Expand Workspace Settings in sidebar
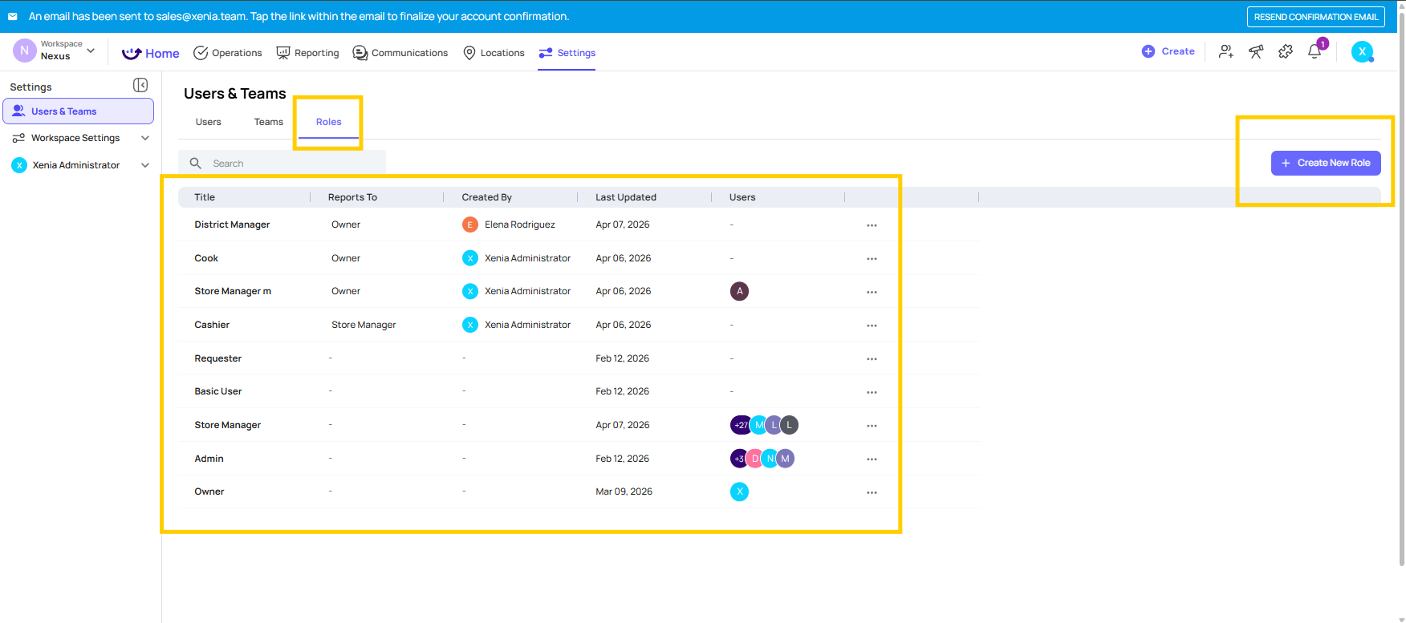The width and height of the screenshot is (1406, 623). (x=145, y=138)
